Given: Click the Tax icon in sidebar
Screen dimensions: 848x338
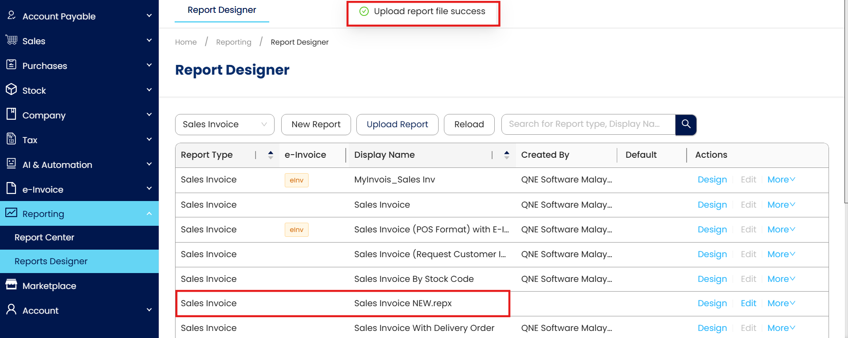Looking at the screenshot, I should click(x=11, y=139).
